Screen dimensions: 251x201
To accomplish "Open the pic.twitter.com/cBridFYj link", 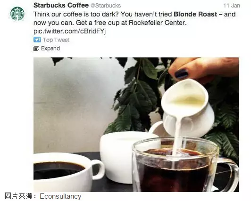I will pyautogui.click(x=70, y=31).
